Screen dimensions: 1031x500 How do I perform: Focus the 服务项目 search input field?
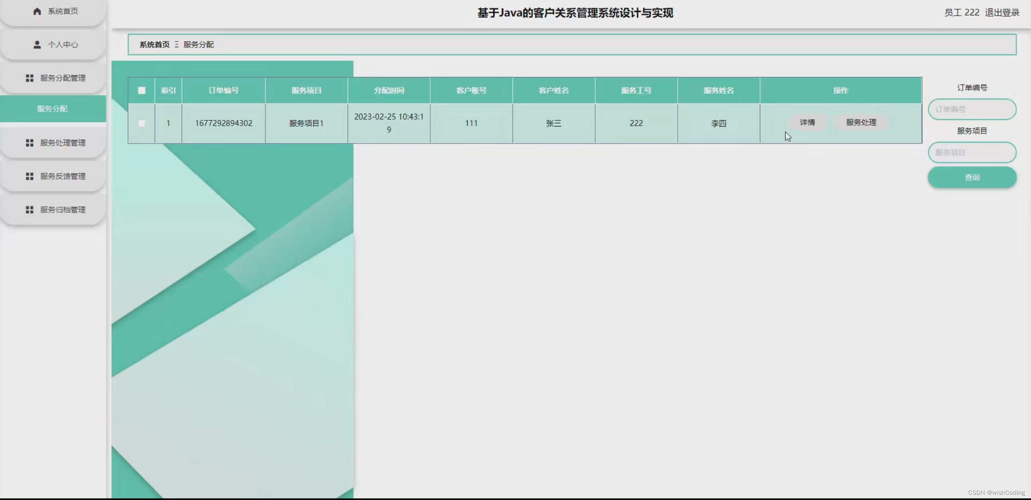tap(972, 153)
